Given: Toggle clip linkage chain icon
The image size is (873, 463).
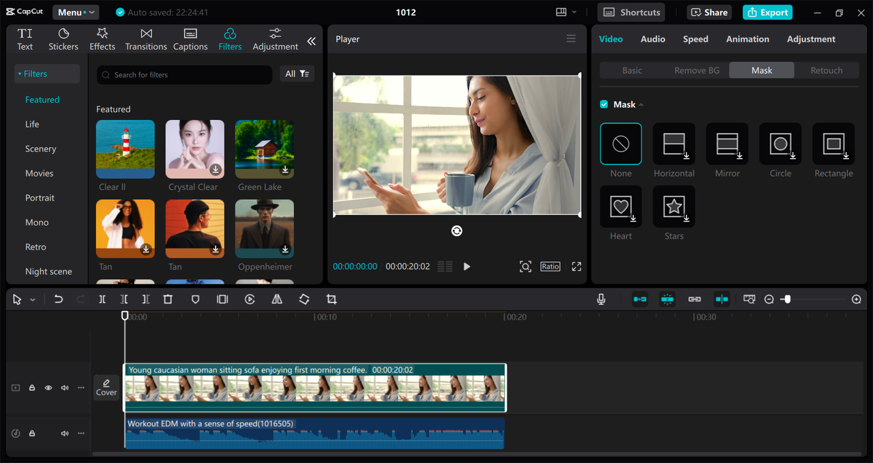Looking at the screenshot, I should click(694, 299).
